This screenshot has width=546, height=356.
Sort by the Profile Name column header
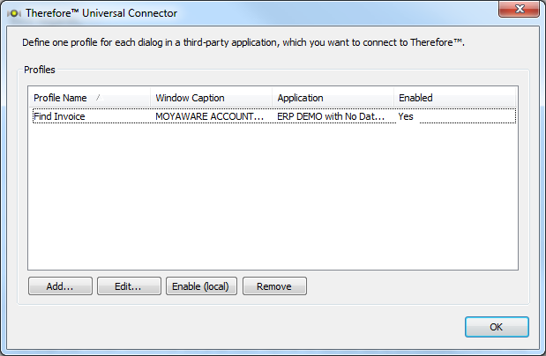tap(60, 98)
